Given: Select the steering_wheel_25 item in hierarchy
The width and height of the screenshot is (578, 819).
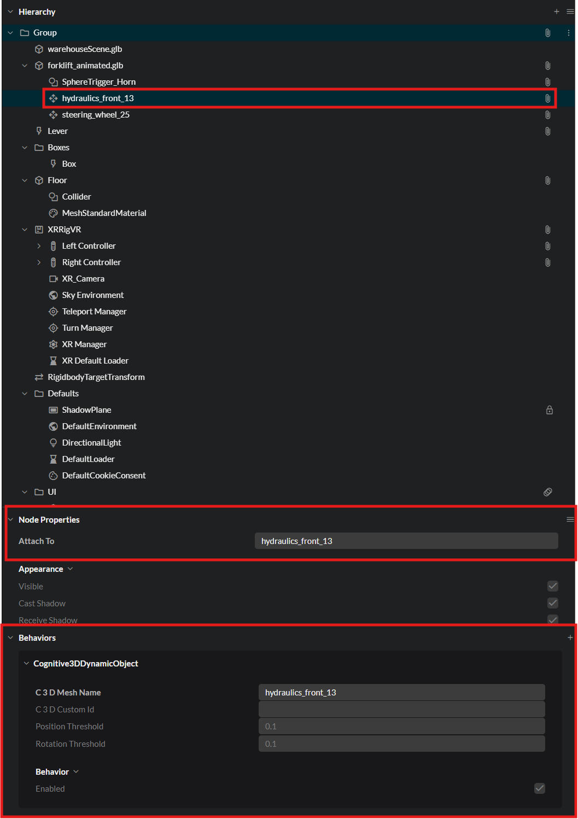Looking at the screenshot, I should click(96, 115).
